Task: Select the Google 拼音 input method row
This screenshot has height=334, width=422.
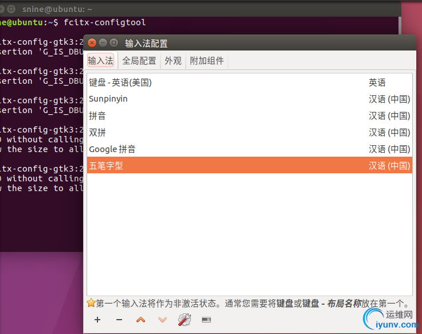Action: pos(249,149)
